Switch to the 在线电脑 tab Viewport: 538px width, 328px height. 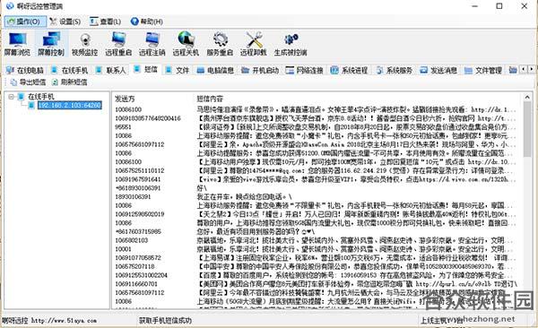coord(25,70)
